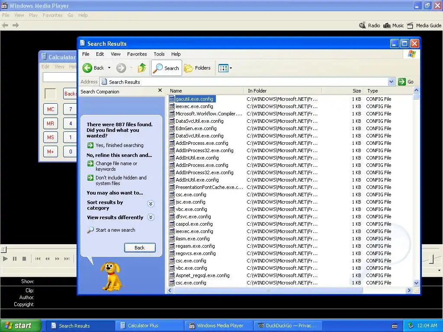443x332 pixels.
Task: Open the Edit menu in Search Results
Action: coord(100,54)
